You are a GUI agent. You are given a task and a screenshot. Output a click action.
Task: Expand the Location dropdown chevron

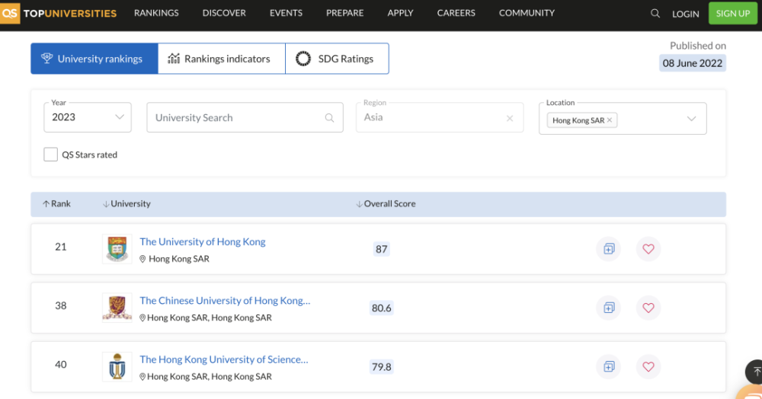click(691, 119)
